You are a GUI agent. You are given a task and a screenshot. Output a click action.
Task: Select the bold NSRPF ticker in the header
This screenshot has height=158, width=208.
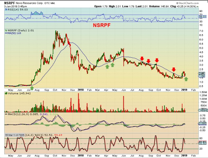click(10, 3)
